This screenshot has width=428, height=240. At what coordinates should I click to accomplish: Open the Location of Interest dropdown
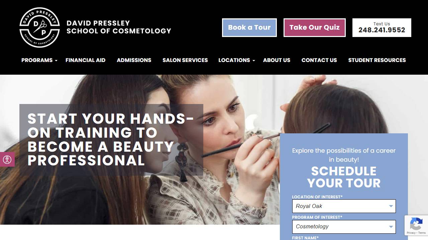click(x=344, y=206)
